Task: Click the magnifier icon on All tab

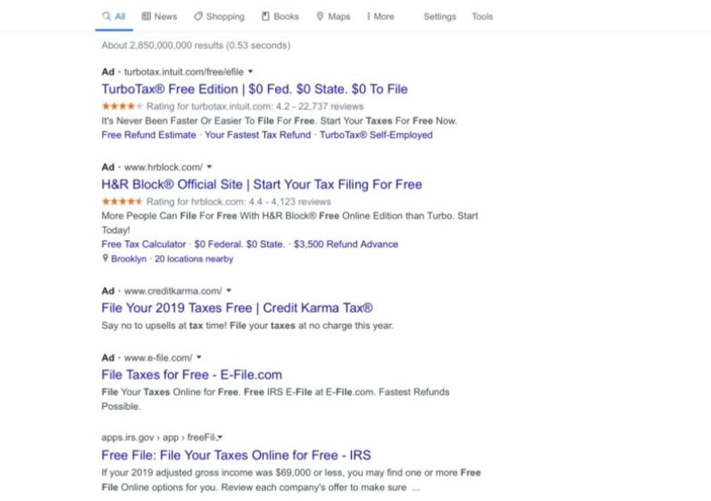Action: (x=107, y=17)
